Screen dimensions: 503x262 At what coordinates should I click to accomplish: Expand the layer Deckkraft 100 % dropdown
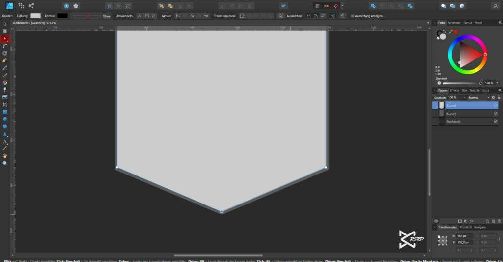[465, 98]
